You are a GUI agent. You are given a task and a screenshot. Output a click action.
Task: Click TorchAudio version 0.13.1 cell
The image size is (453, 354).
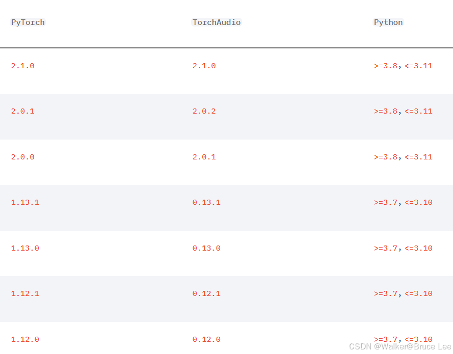pyautogui.click(x=206, y=202)
